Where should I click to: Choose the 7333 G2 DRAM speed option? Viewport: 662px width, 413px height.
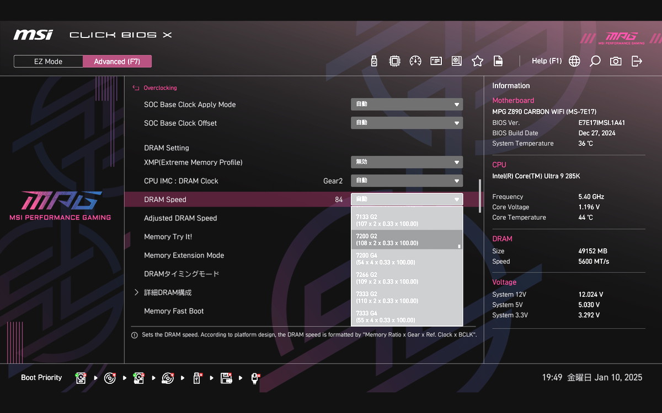pyautogui.click(x=407, y=297)
